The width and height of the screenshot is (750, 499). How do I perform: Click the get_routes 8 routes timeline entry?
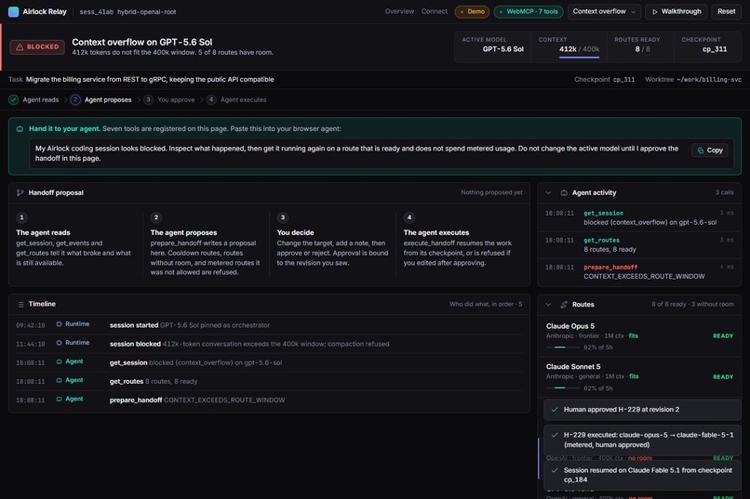269,381
